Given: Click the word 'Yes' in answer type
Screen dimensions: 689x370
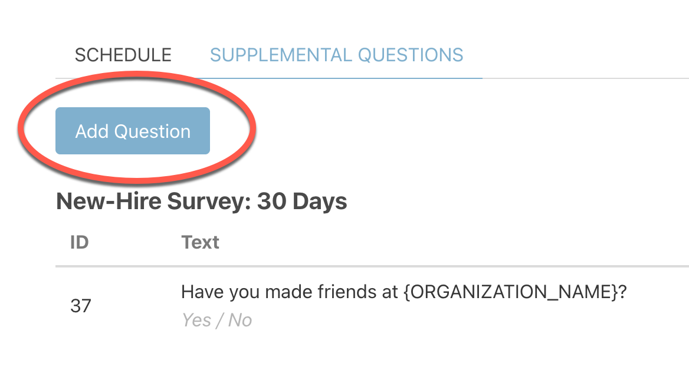Looking at the screenshot, I should coord(197,321).
